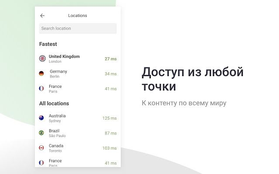Click the 103 ms latency value
The width and height of the screenshot is (279, 174).
point(109,148)
